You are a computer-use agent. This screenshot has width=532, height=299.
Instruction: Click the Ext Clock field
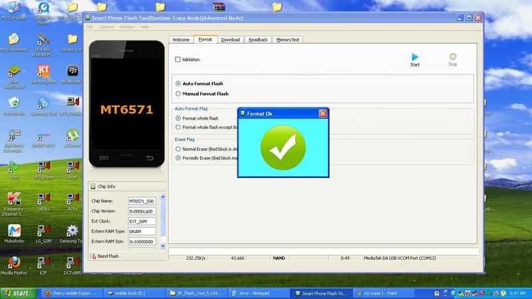[142, 221]
